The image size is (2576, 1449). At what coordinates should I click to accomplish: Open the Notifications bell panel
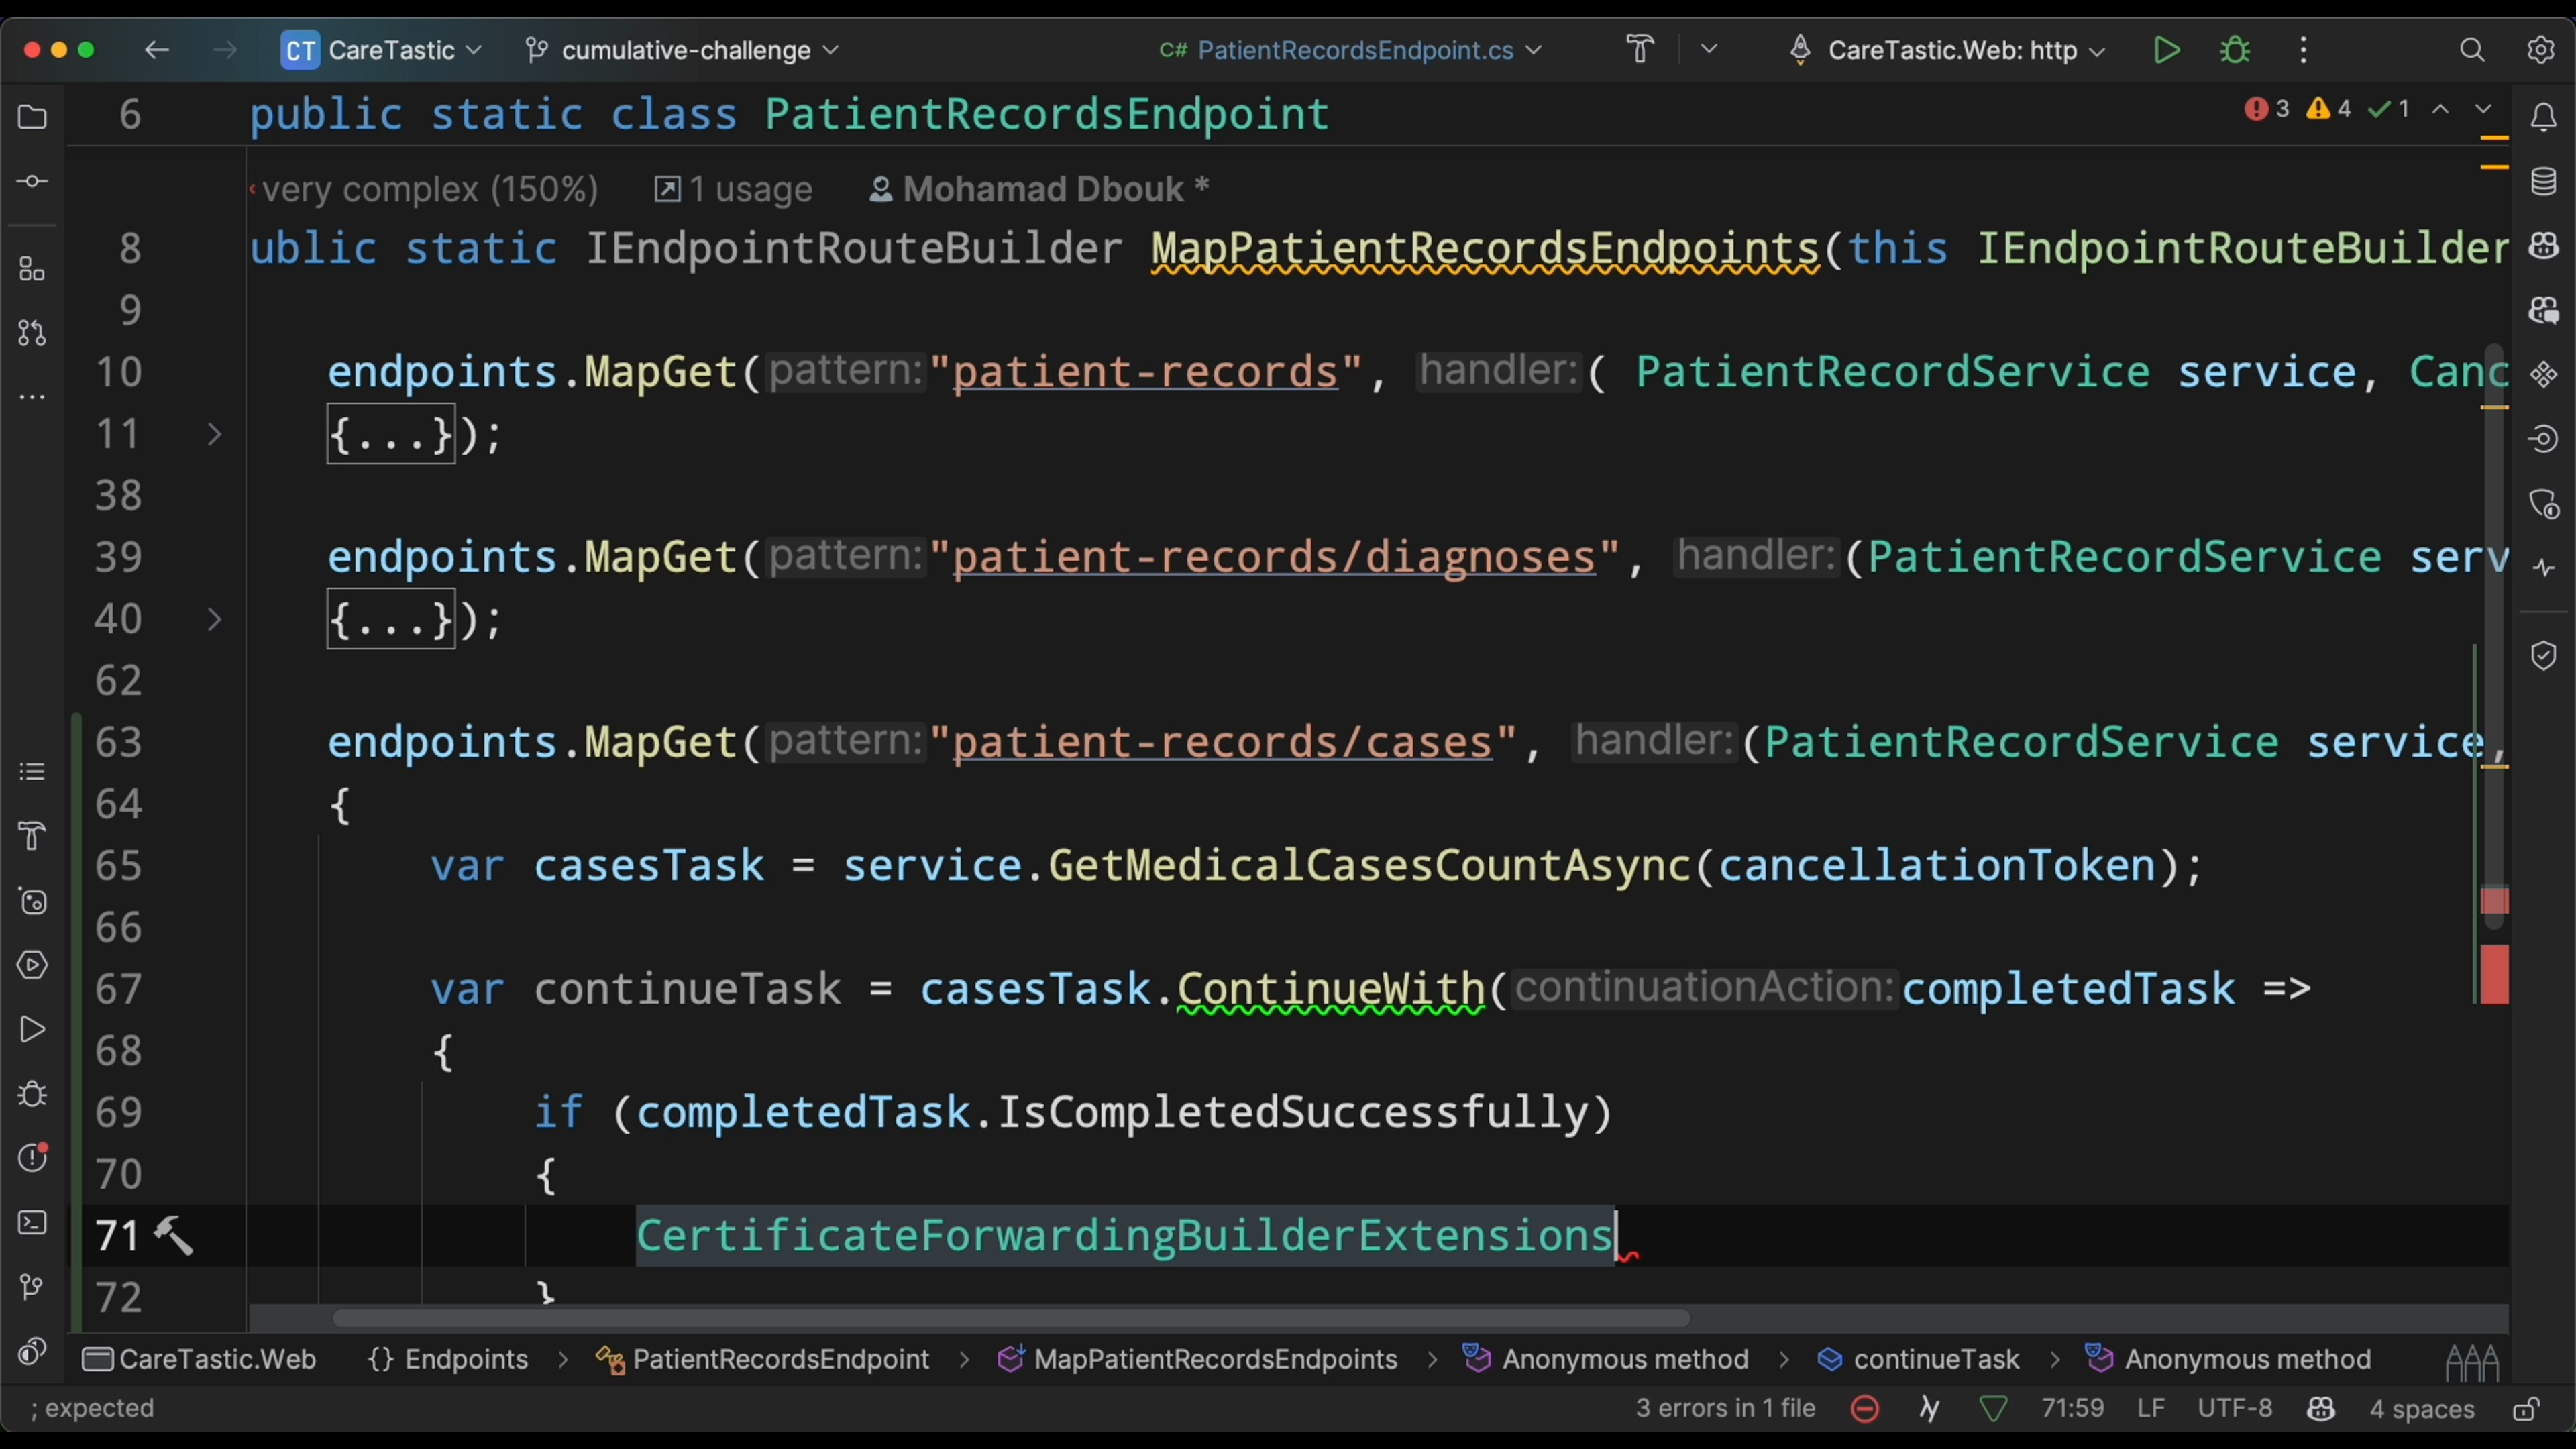pyautogui.click(x=2543, y=118)
